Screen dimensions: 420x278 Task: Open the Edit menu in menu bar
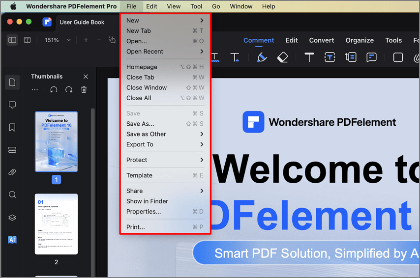click(151, 6)
